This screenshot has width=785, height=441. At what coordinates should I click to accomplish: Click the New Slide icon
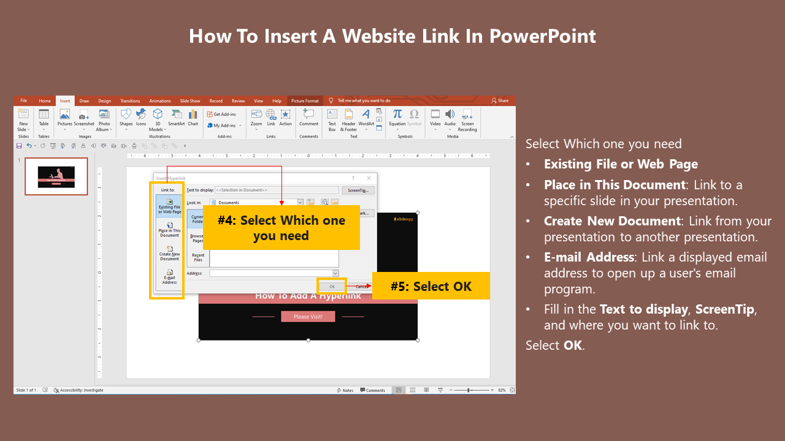coord(23,114)
